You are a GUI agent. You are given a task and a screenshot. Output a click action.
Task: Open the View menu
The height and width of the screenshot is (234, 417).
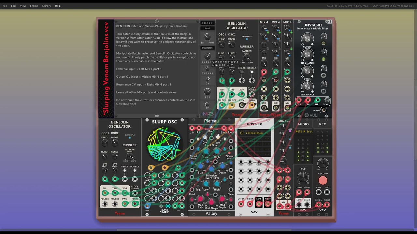pyautogui.click(x=23, y=6)
